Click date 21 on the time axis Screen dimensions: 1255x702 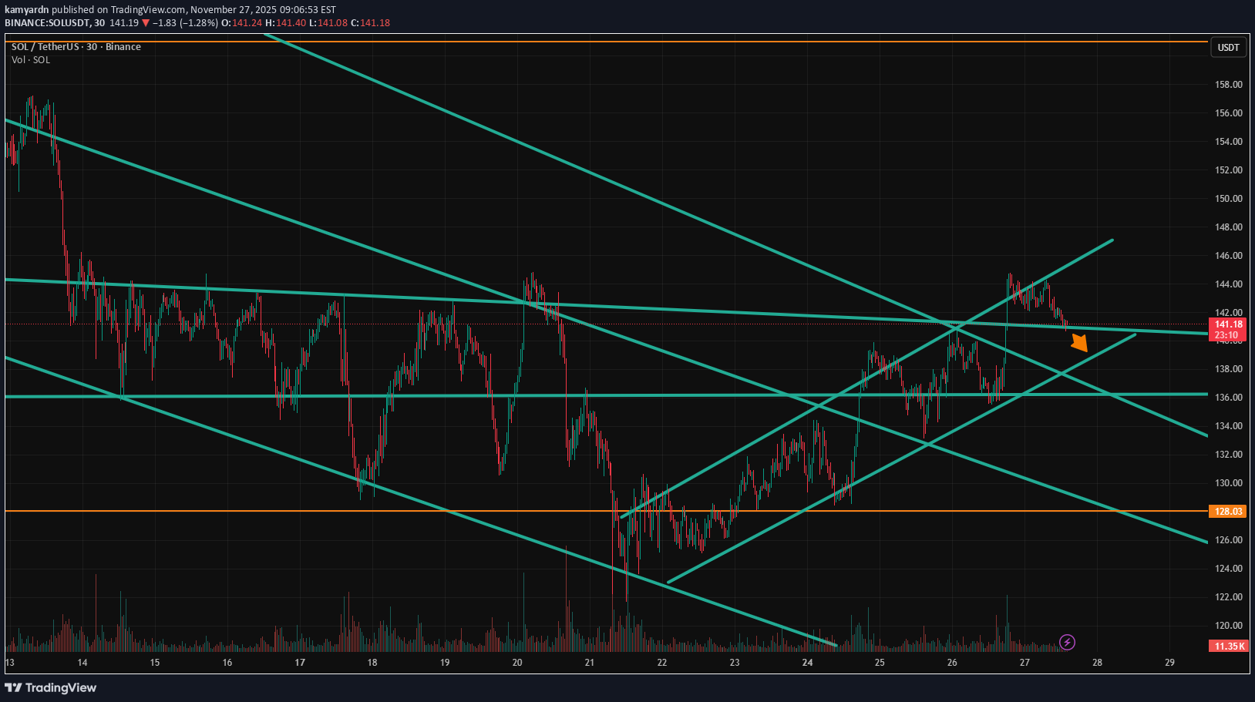tap(590, 663)
